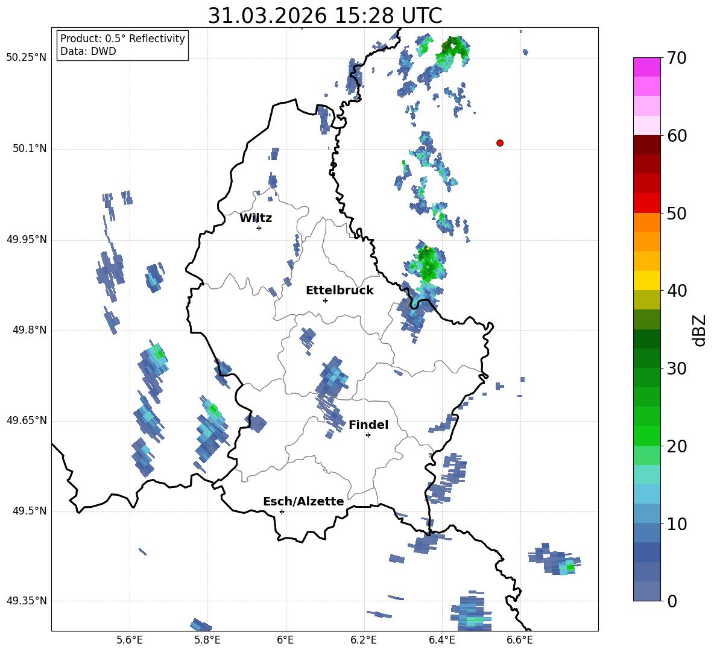
Task: Click the 6.6°E longitude label
Action: (520, 640)
